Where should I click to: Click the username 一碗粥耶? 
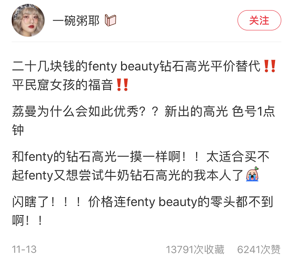tap(76, 21)
